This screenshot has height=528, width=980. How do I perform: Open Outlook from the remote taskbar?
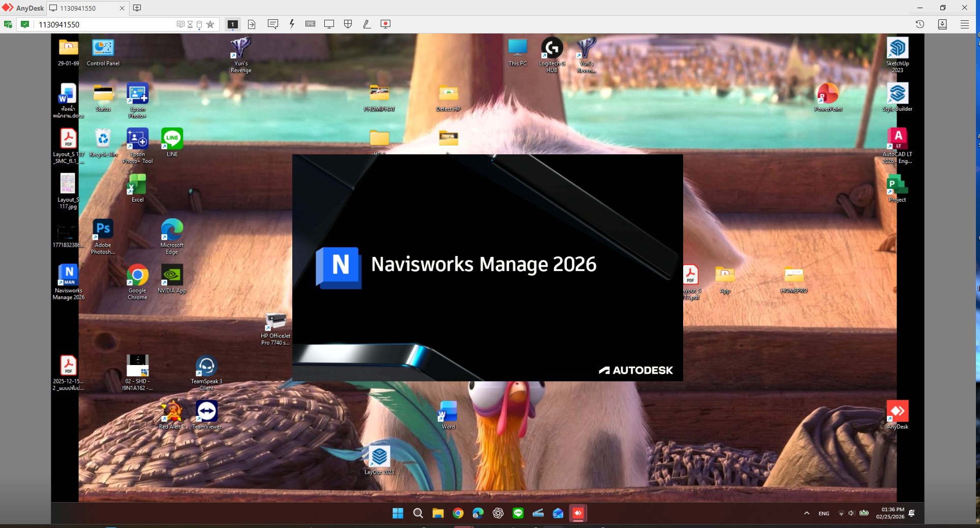point(558,513)
